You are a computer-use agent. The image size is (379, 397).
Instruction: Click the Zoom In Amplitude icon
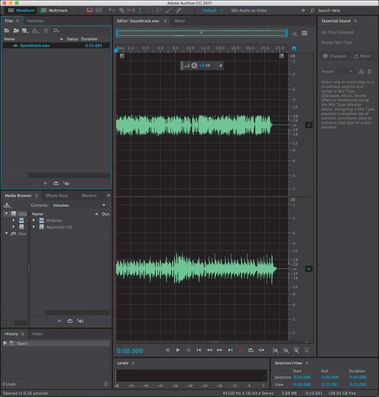click(276, 350)
